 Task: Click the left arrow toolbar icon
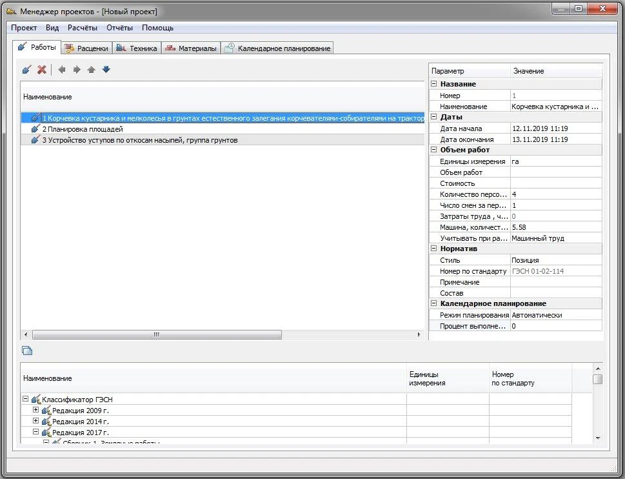(x=62, y=70)
